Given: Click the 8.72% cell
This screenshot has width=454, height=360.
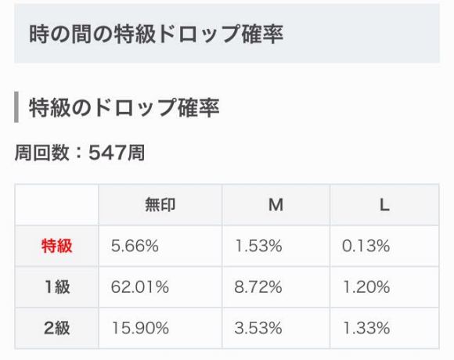Looking at the screenshot, I should [x=276, y=287].
